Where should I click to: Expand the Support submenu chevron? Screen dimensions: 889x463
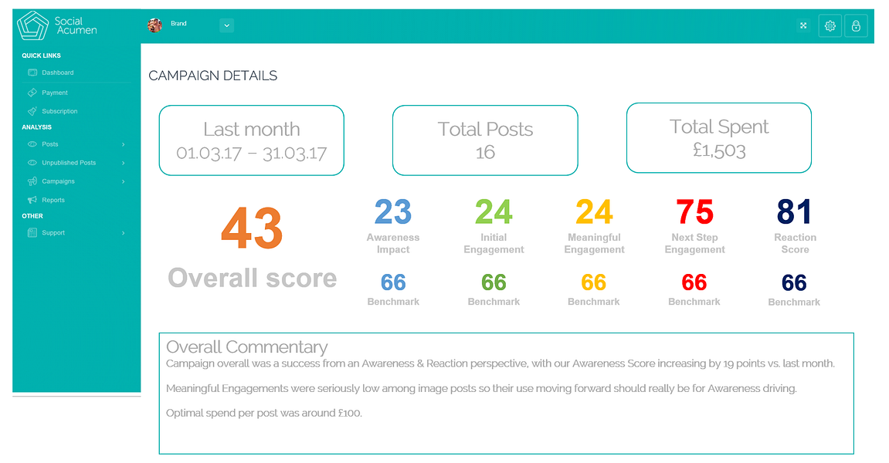(123, 233)
